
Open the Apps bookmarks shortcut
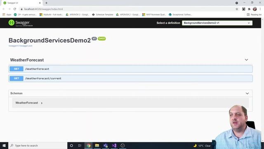coord(7,15)
